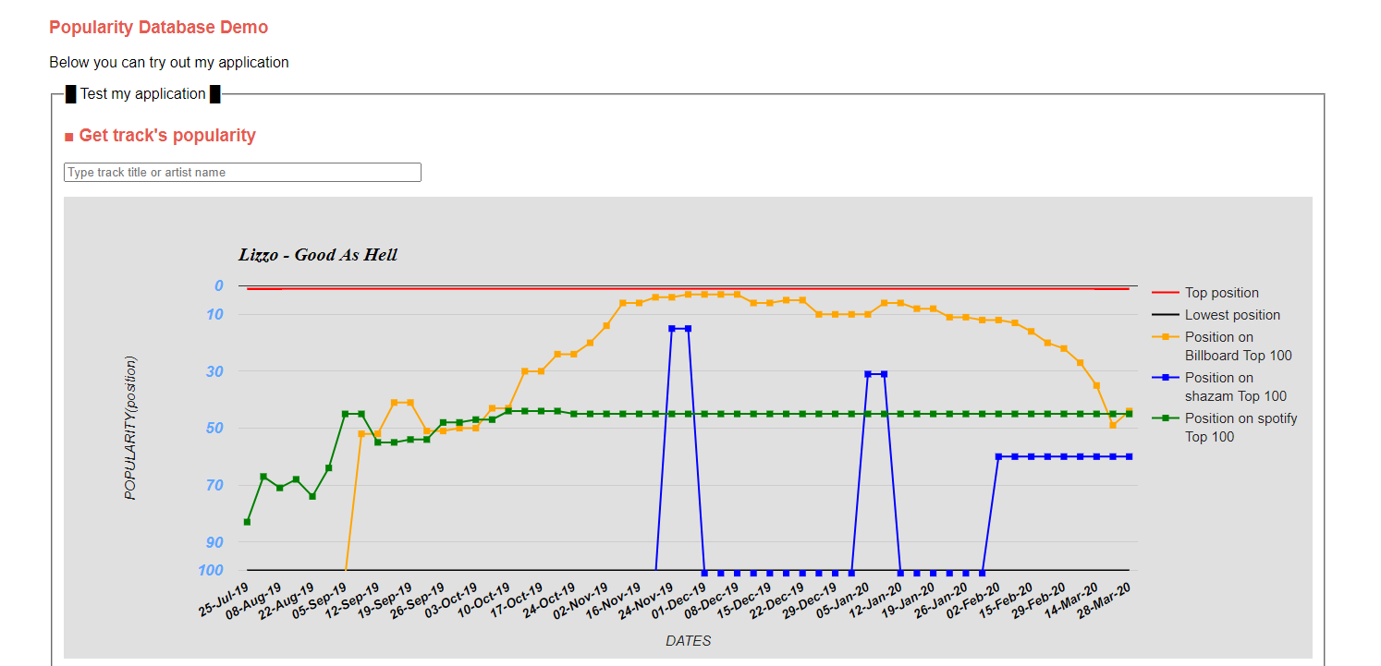This screenshot has height=666, width=1381.
Task: Click the first green spotify point at 25-Jul-19
Action: click(247, 522)
